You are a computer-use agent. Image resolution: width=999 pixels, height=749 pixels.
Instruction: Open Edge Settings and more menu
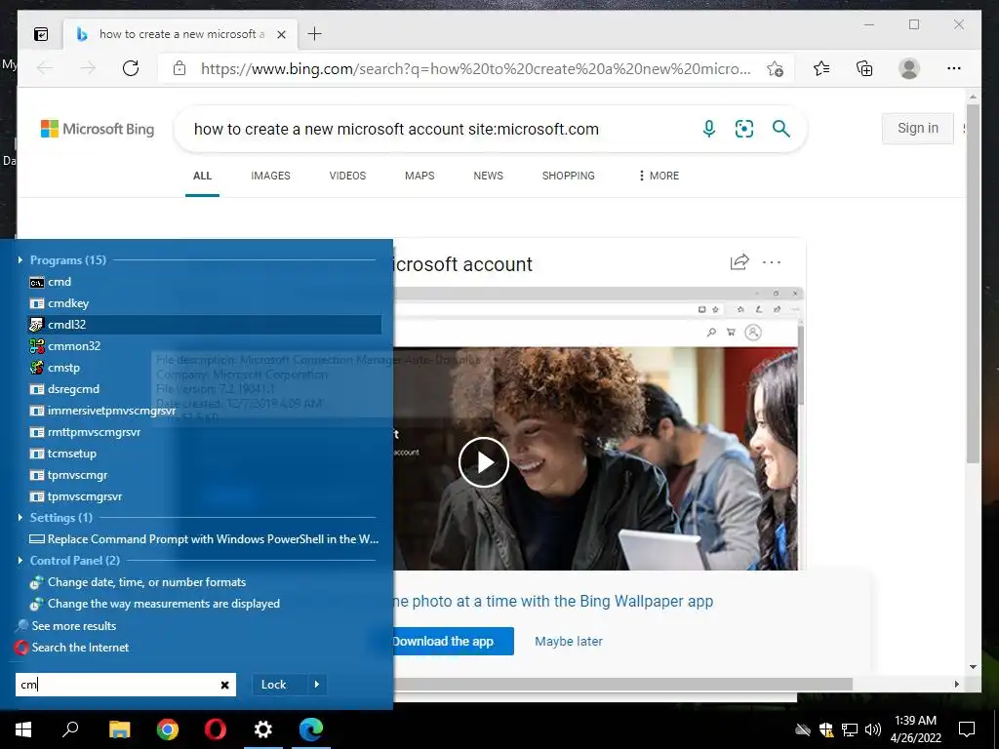pyautogui.click(x=954, y=68)
